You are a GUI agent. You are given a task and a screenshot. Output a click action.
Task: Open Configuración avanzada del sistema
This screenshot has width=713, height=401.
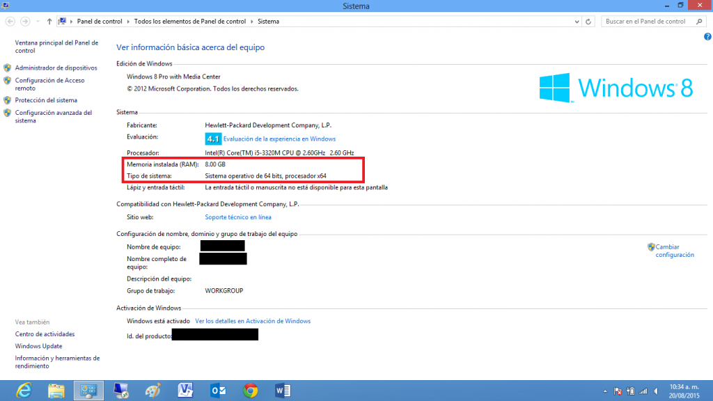coord(53,116)
